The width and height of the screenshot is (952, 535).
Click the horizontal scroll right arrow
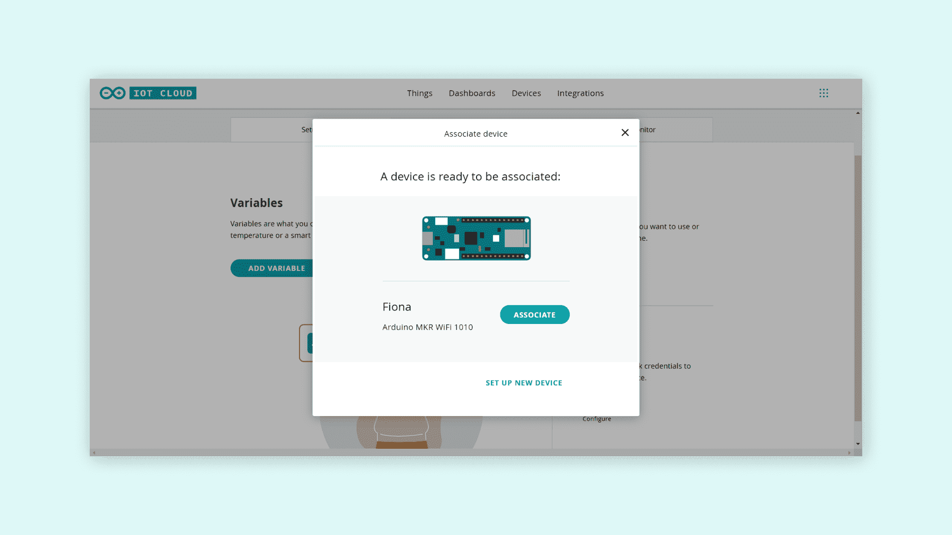coord(849,453)
